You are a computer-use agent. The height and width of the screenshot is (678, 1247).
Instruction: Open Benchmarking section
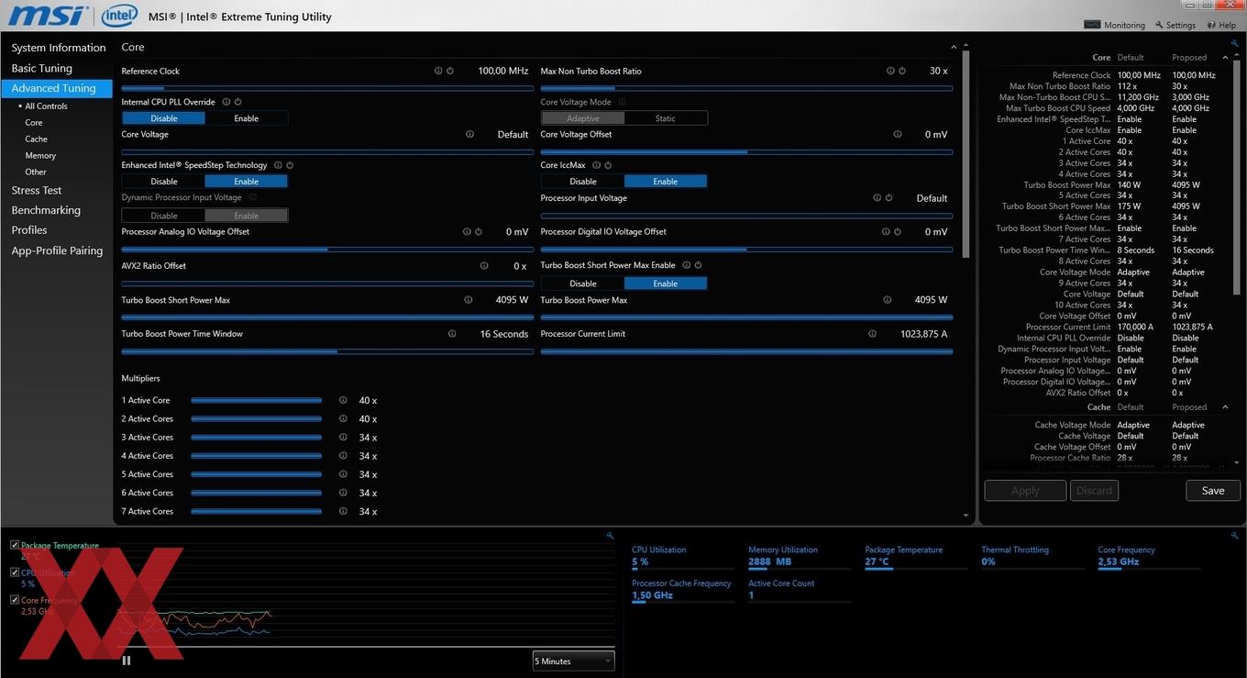[x=46, y=210]
